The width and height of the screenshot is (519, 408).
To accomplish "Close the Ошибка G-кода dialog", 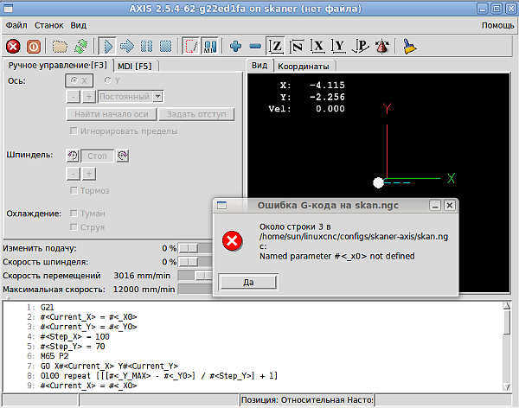I will (450, 206).
